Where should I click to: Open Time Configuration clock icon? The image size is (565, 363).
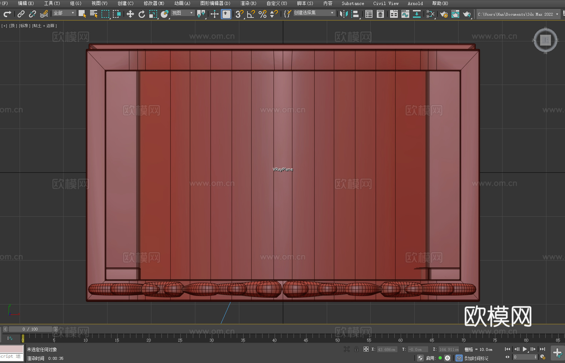543,357
